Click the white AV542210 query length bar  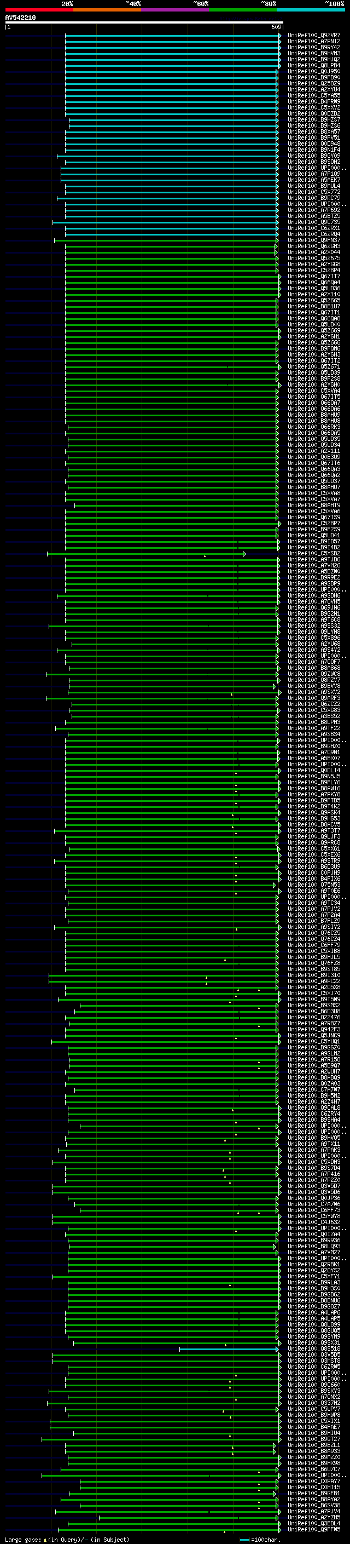(144, 22)
